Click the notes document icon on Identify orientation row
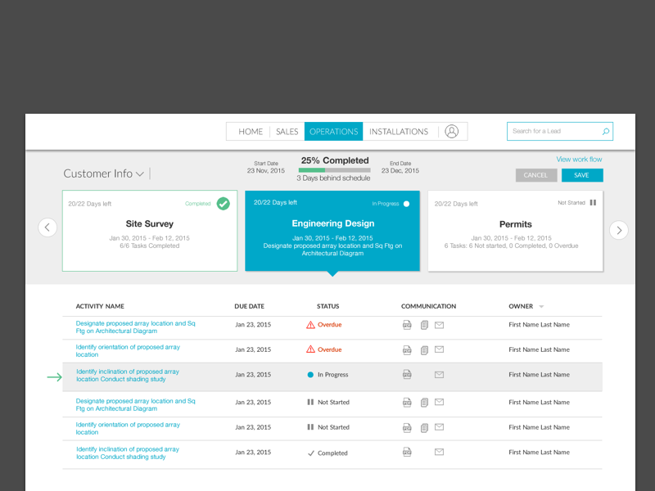 point(423,349)
